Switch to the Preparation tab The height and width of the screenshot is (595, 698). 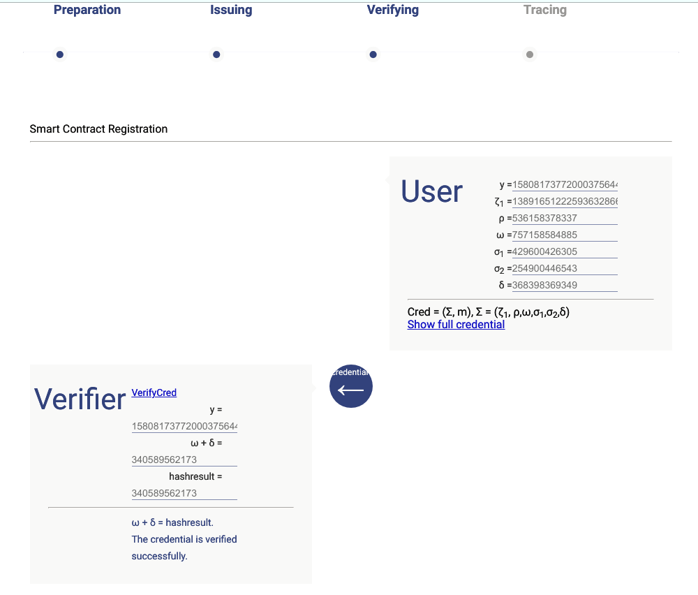[x=87, y=10]
